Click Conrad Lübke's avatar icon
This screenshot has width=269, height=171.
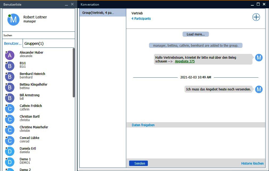(10, 141)
